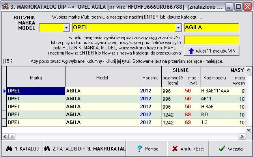Sort table by Model column header

(102, 77)
